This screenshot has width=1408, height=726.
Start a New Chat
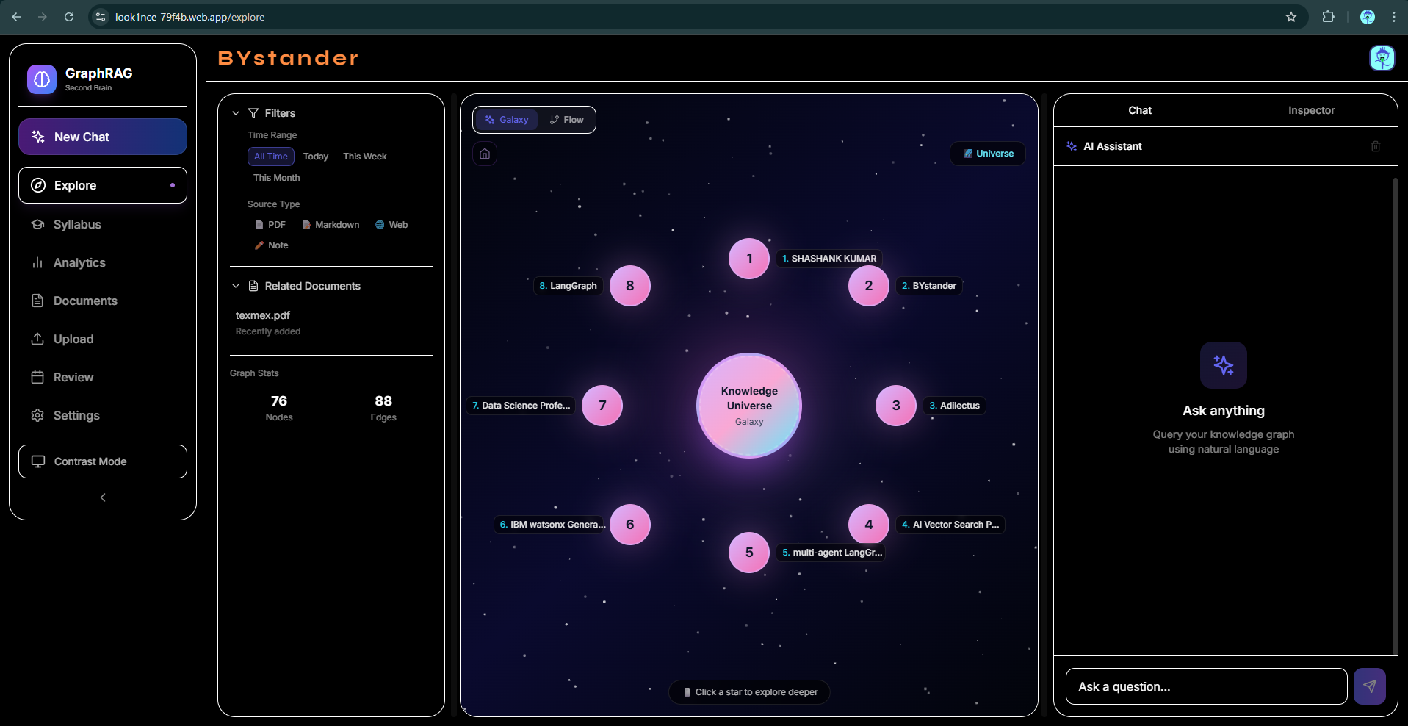pyautogui.click(x=103, y=137)
